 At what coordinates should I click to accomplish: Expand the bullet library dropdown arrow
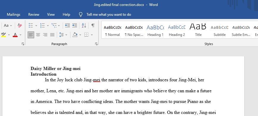(x=36, y=26)
